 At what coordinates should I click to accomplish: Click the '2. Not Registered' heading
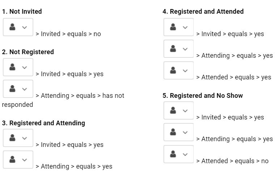28,52
